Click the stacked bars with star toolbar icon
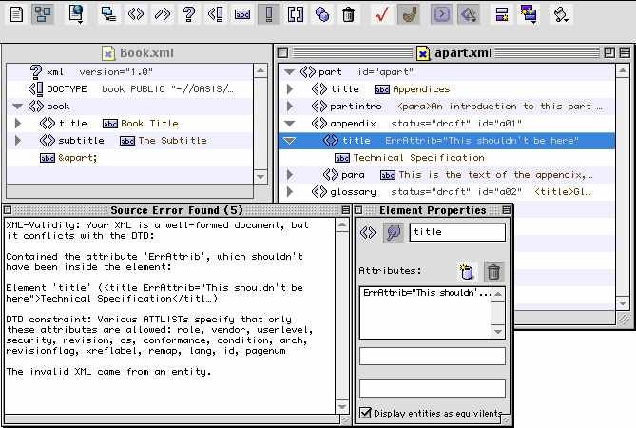 [502, 14]
